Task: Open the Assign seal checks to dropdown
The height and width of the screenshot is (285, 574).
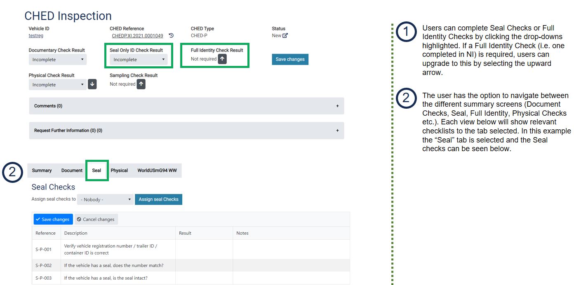Action: pyautogui.click(x=106, y=200)
